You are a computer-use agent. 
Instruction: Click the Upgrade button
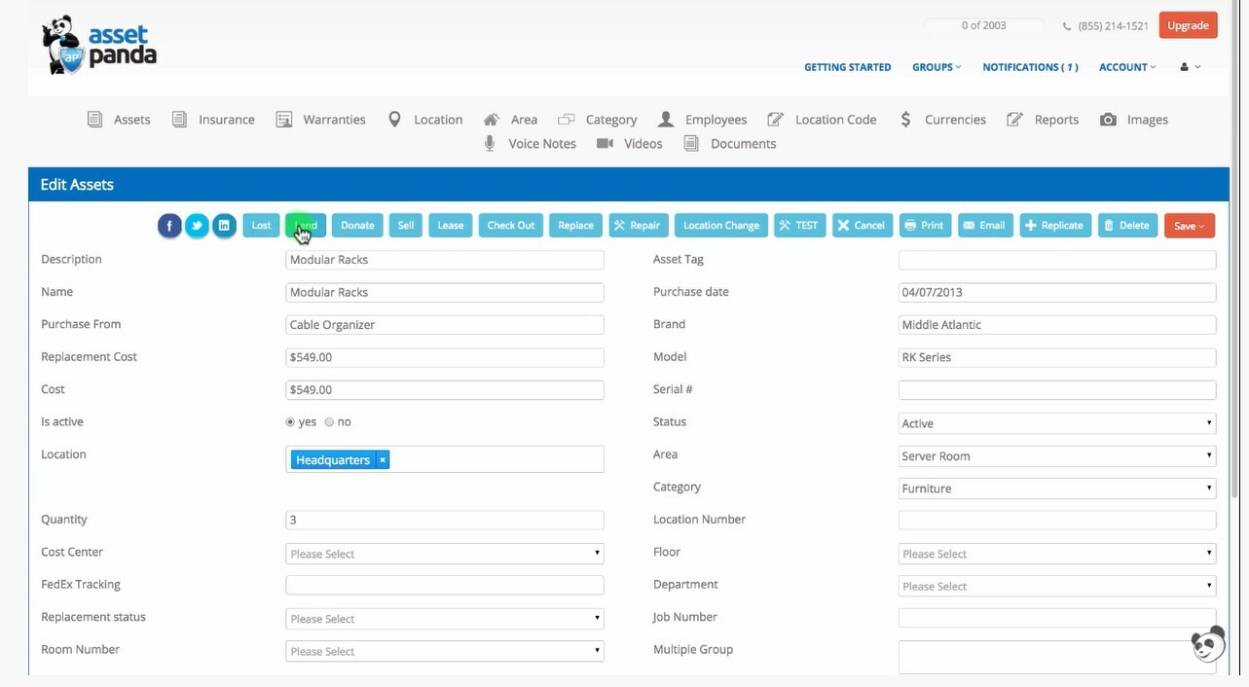pyautogui.click(x=1188, y=25)
